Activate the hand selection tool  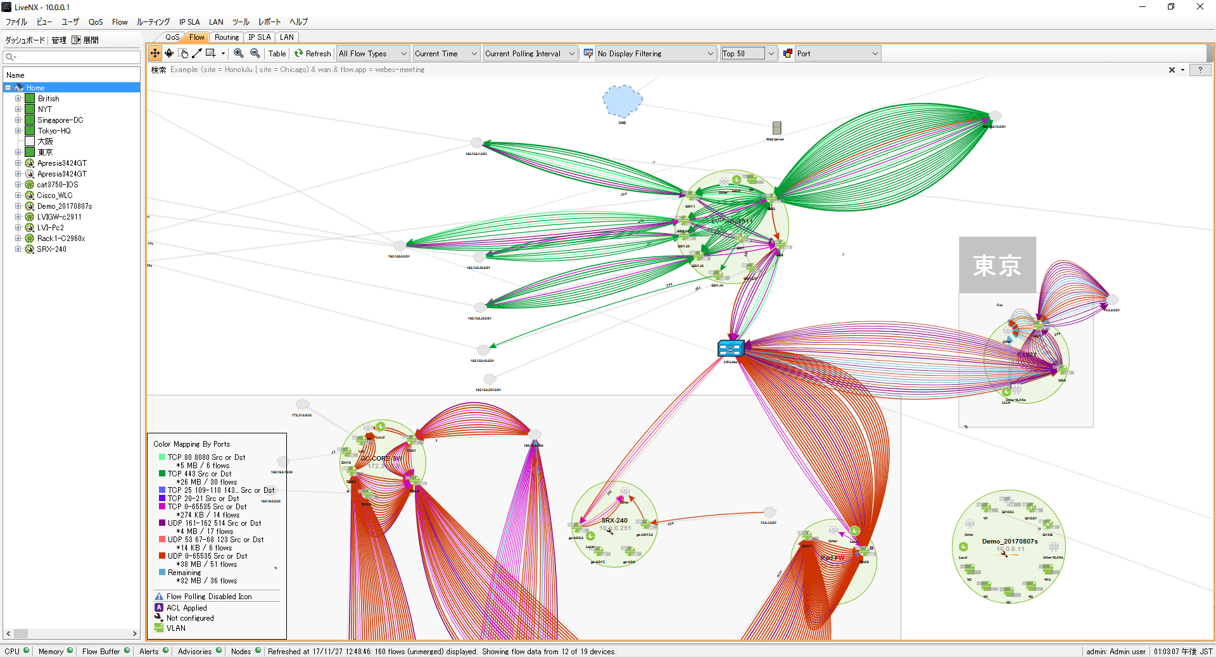183,54
